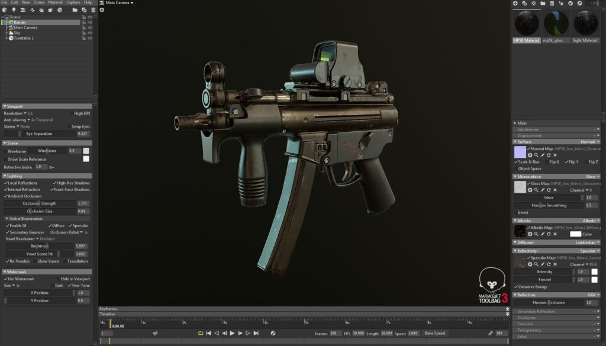Play the animation in the timeline
Screen dimensions: 606x346
[x=232, y=333]
